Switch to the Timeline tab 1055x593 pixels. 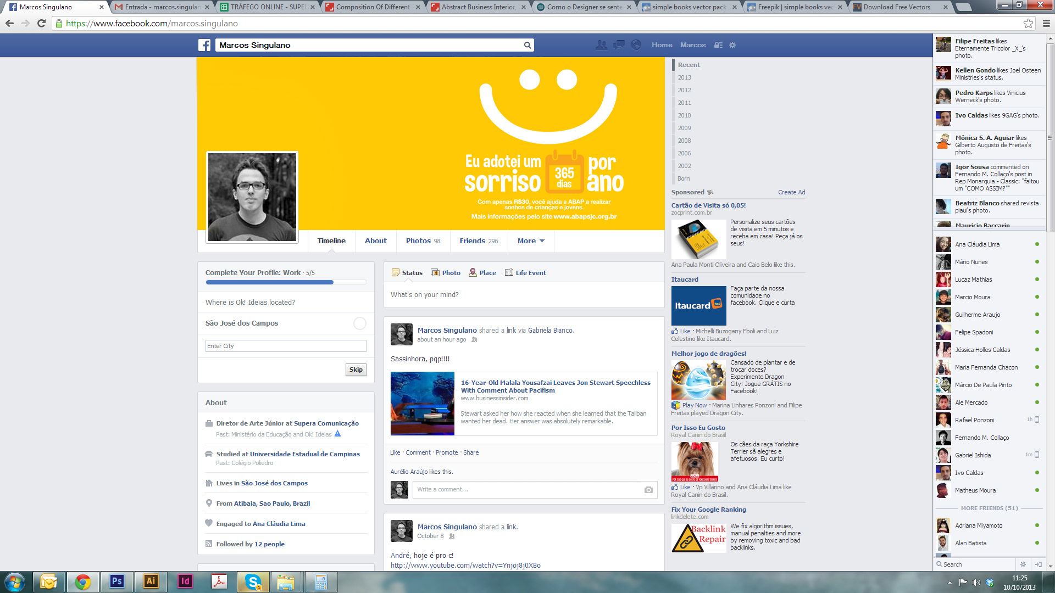click(x=331, y=241)
